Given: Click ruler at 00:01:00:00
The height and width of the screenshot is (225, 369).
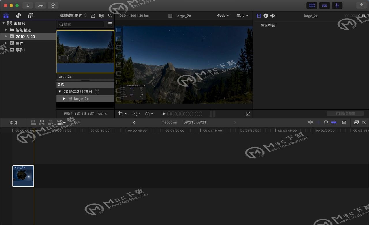Looking at the screenshot, I should [175, 130].
